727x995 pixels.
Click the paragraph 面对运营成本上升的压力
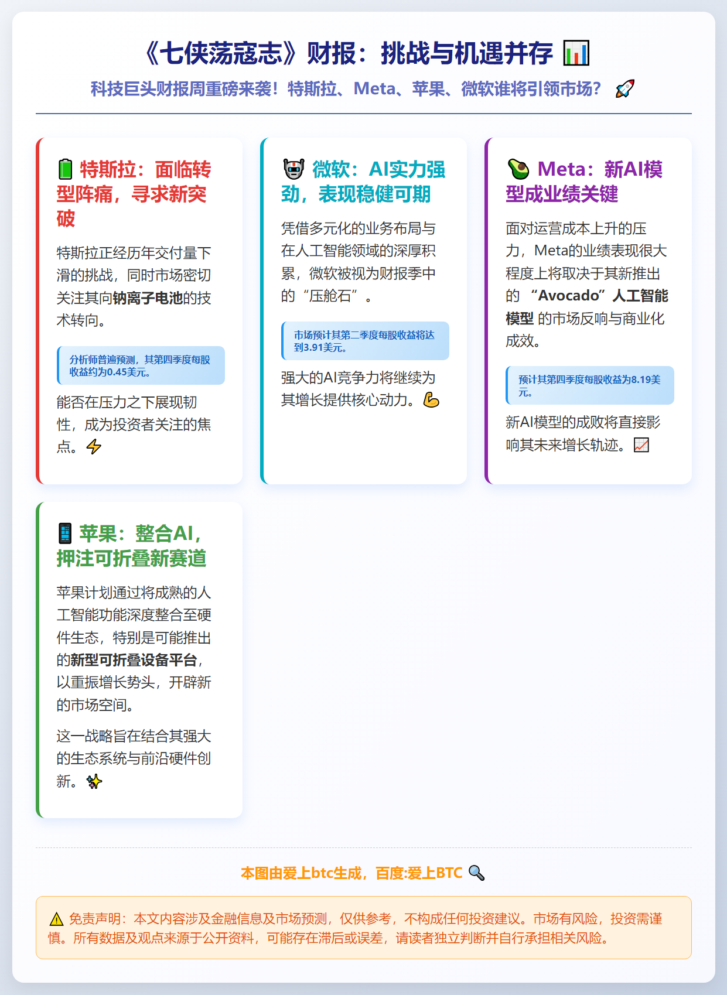tap(587, 285)
